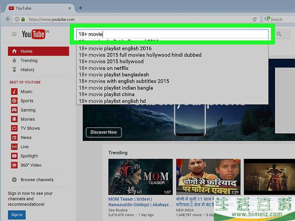This screenshot has height=221, width=295.
Task: Click the Spotlight icon
Action: [14, 156]
